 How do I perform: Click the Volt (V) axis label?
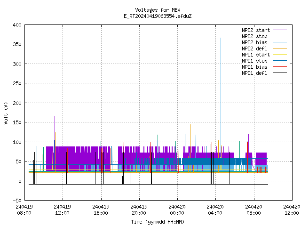6,113
